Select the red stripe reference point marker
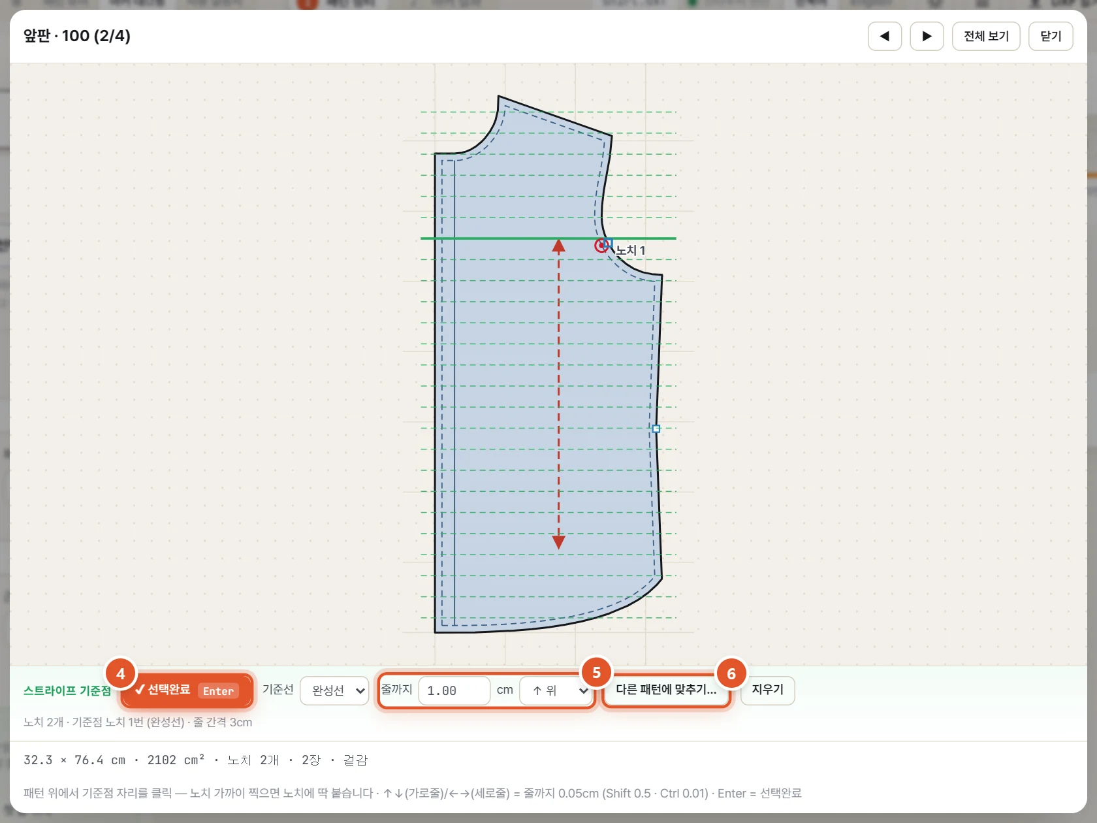The height and width of the screenshot is (823, 1097). pos(601,246)
